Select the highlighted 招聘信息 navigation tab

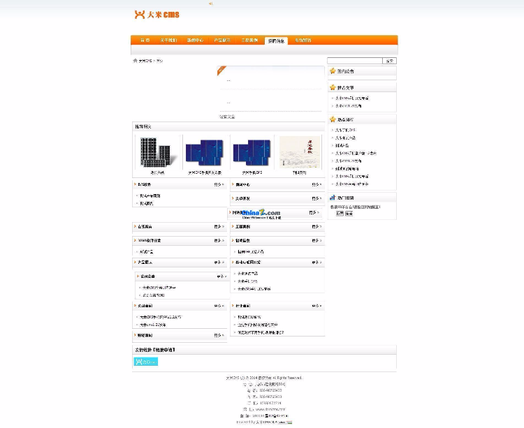tap(276, 40)
